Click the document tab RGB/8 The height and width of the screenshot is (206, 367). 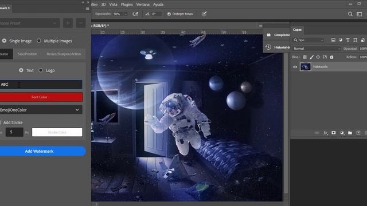[100, 26]
